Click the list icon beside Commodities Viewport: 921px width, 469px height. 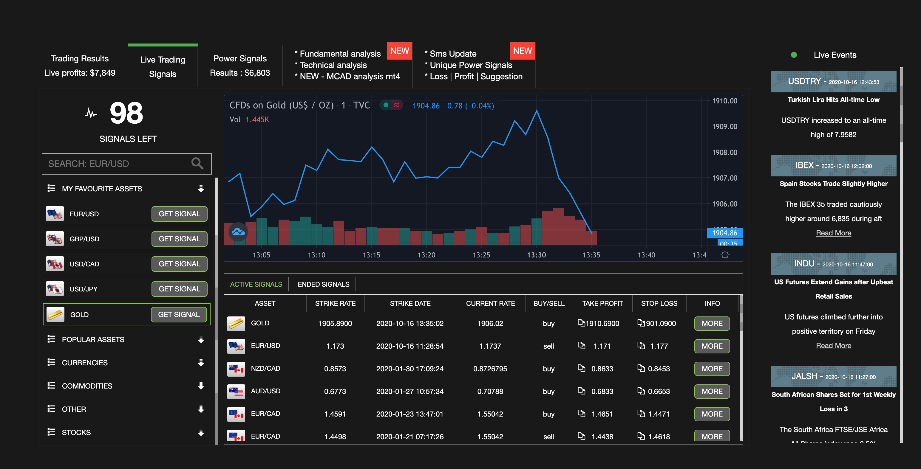51,385
